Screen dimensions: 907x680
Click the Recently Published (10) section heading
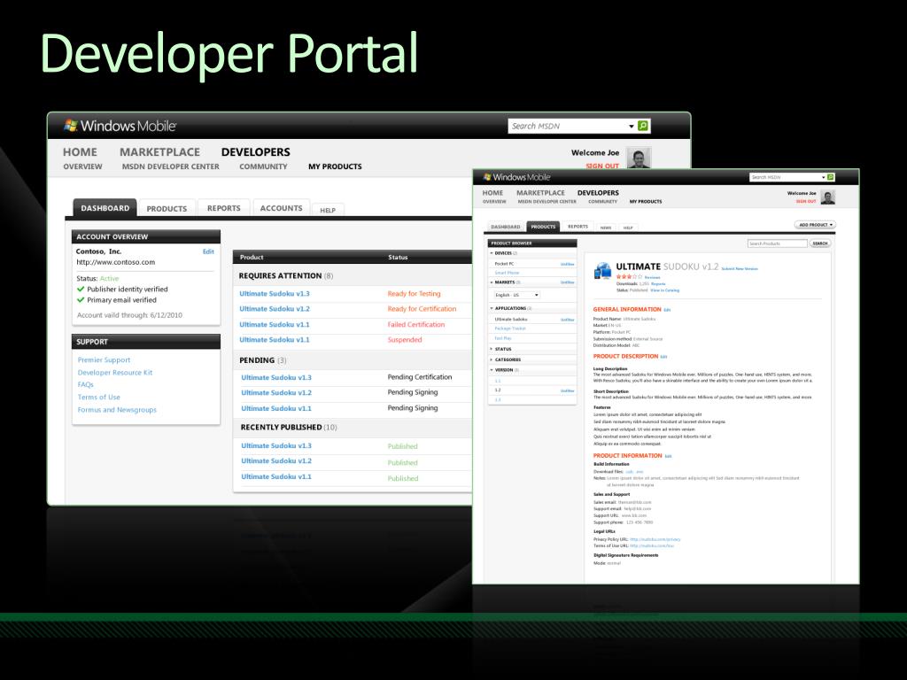point(289,428)
